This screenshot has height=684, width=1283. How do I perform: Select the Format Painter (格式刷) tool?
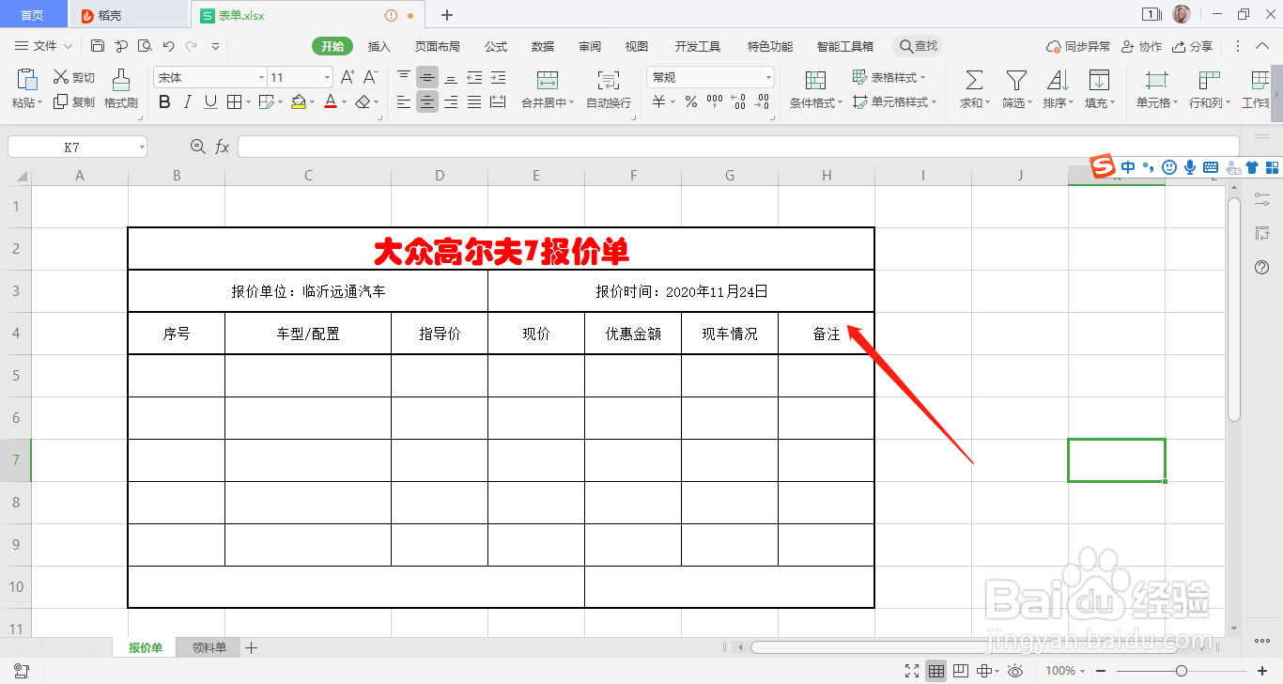(120, 89)
